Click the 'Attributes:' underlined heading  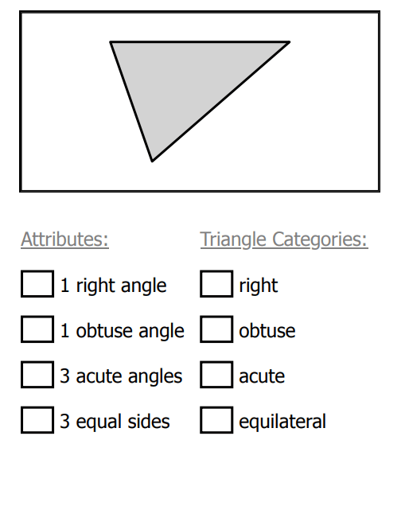[x=65, y=239]
